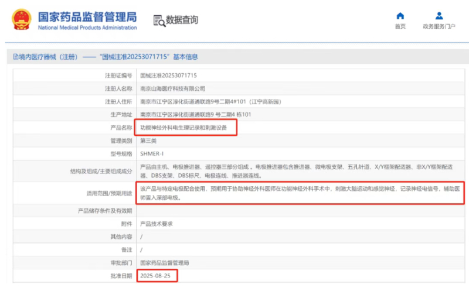Click the 审批部门 value 国家药品监督管理局
The width and height of the screenshot is (469, 291).
pyautogui.click(x=164, y=262)
